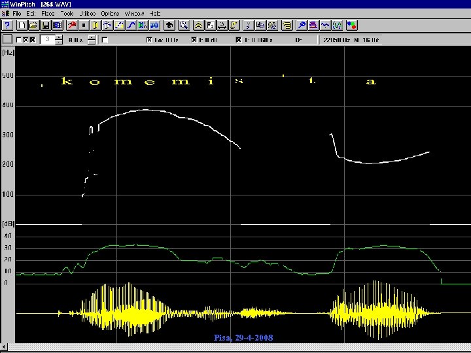471x353 pixels.
Task: Increase the value 3 using spinner up arrow
Action: 59,37
